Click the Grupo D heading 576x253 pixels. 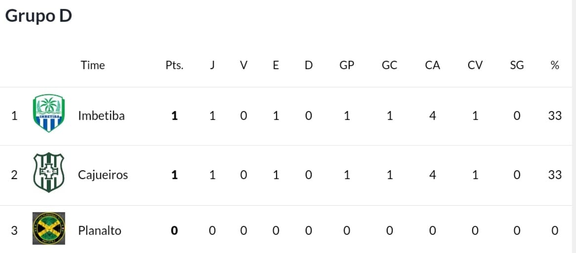coord(39,16)
